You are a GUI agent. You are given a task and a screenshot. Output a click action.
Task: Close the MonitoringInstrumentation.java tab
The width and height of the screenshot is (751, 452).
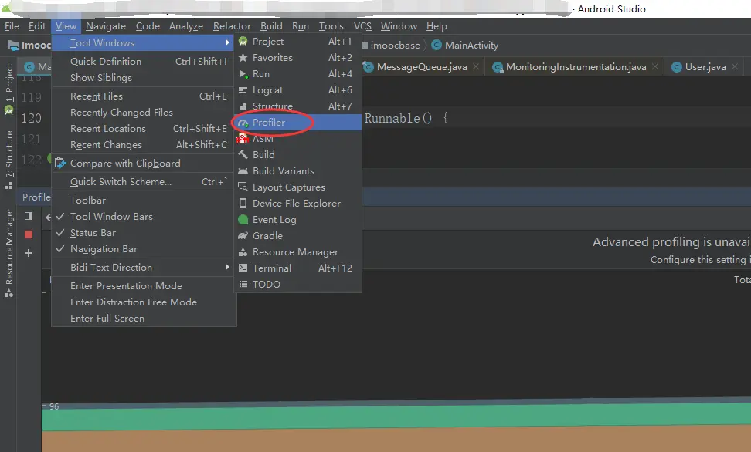pyautogui.click(x=655, y=66)
